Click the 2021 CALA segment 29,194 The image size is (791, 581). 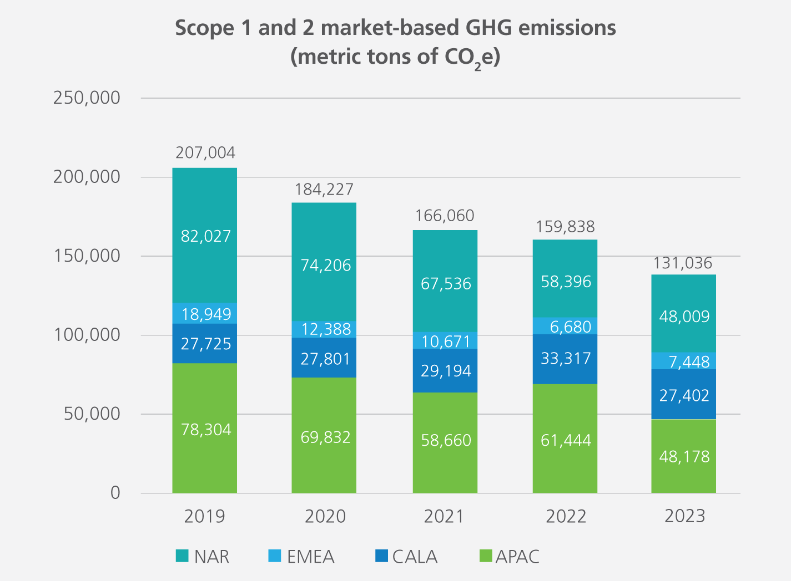click(445, 370)
